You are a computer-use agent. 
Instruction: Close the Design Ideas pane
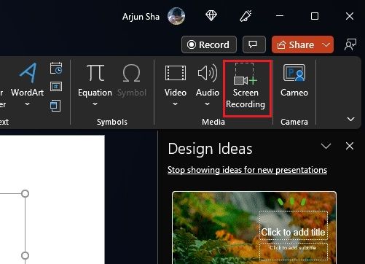350,146
